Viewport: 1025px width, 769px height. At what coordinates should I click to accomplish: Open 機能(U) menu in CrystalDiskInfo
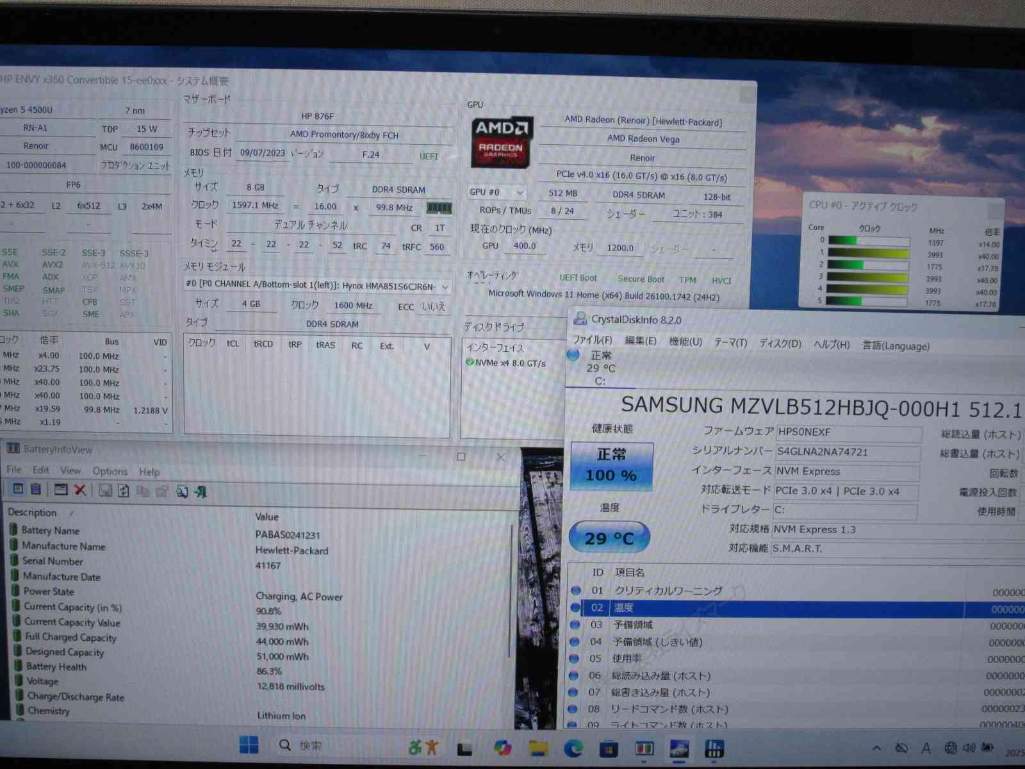click(x=685, y=342)
